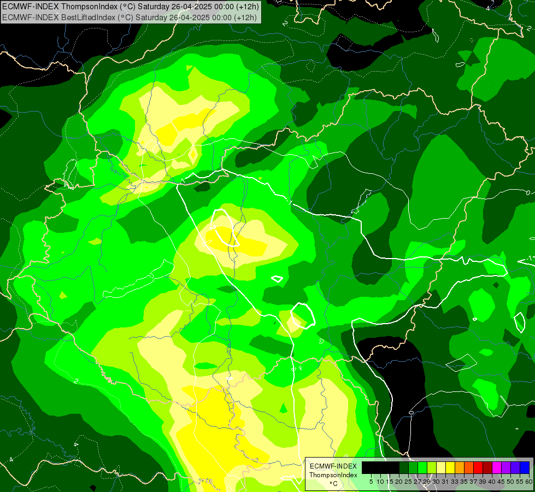Click the ThompsonIndex title line in header

(131, 6)
